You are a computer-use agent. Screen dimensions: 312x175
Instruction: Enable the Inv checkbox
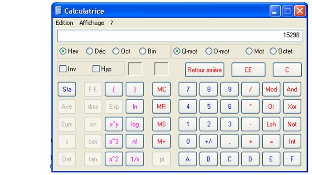click(63, 69)
